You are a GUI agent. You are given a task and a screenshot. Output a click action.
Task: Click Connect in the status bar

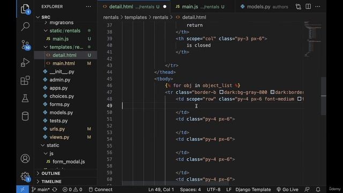point(101,189)
